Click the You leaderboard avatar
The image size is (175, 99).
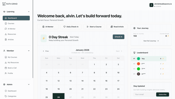pos(139,58)
